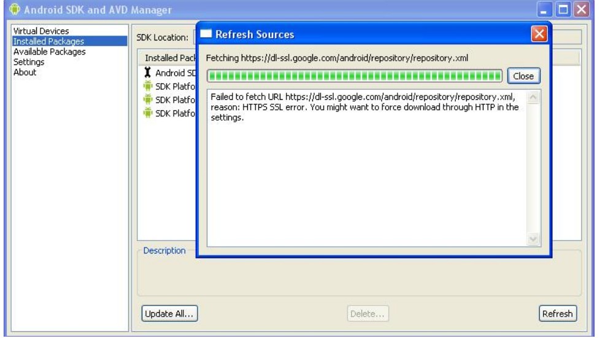Click the first SDK Platform android icon
600x338 pixels.
pos(148,86)
